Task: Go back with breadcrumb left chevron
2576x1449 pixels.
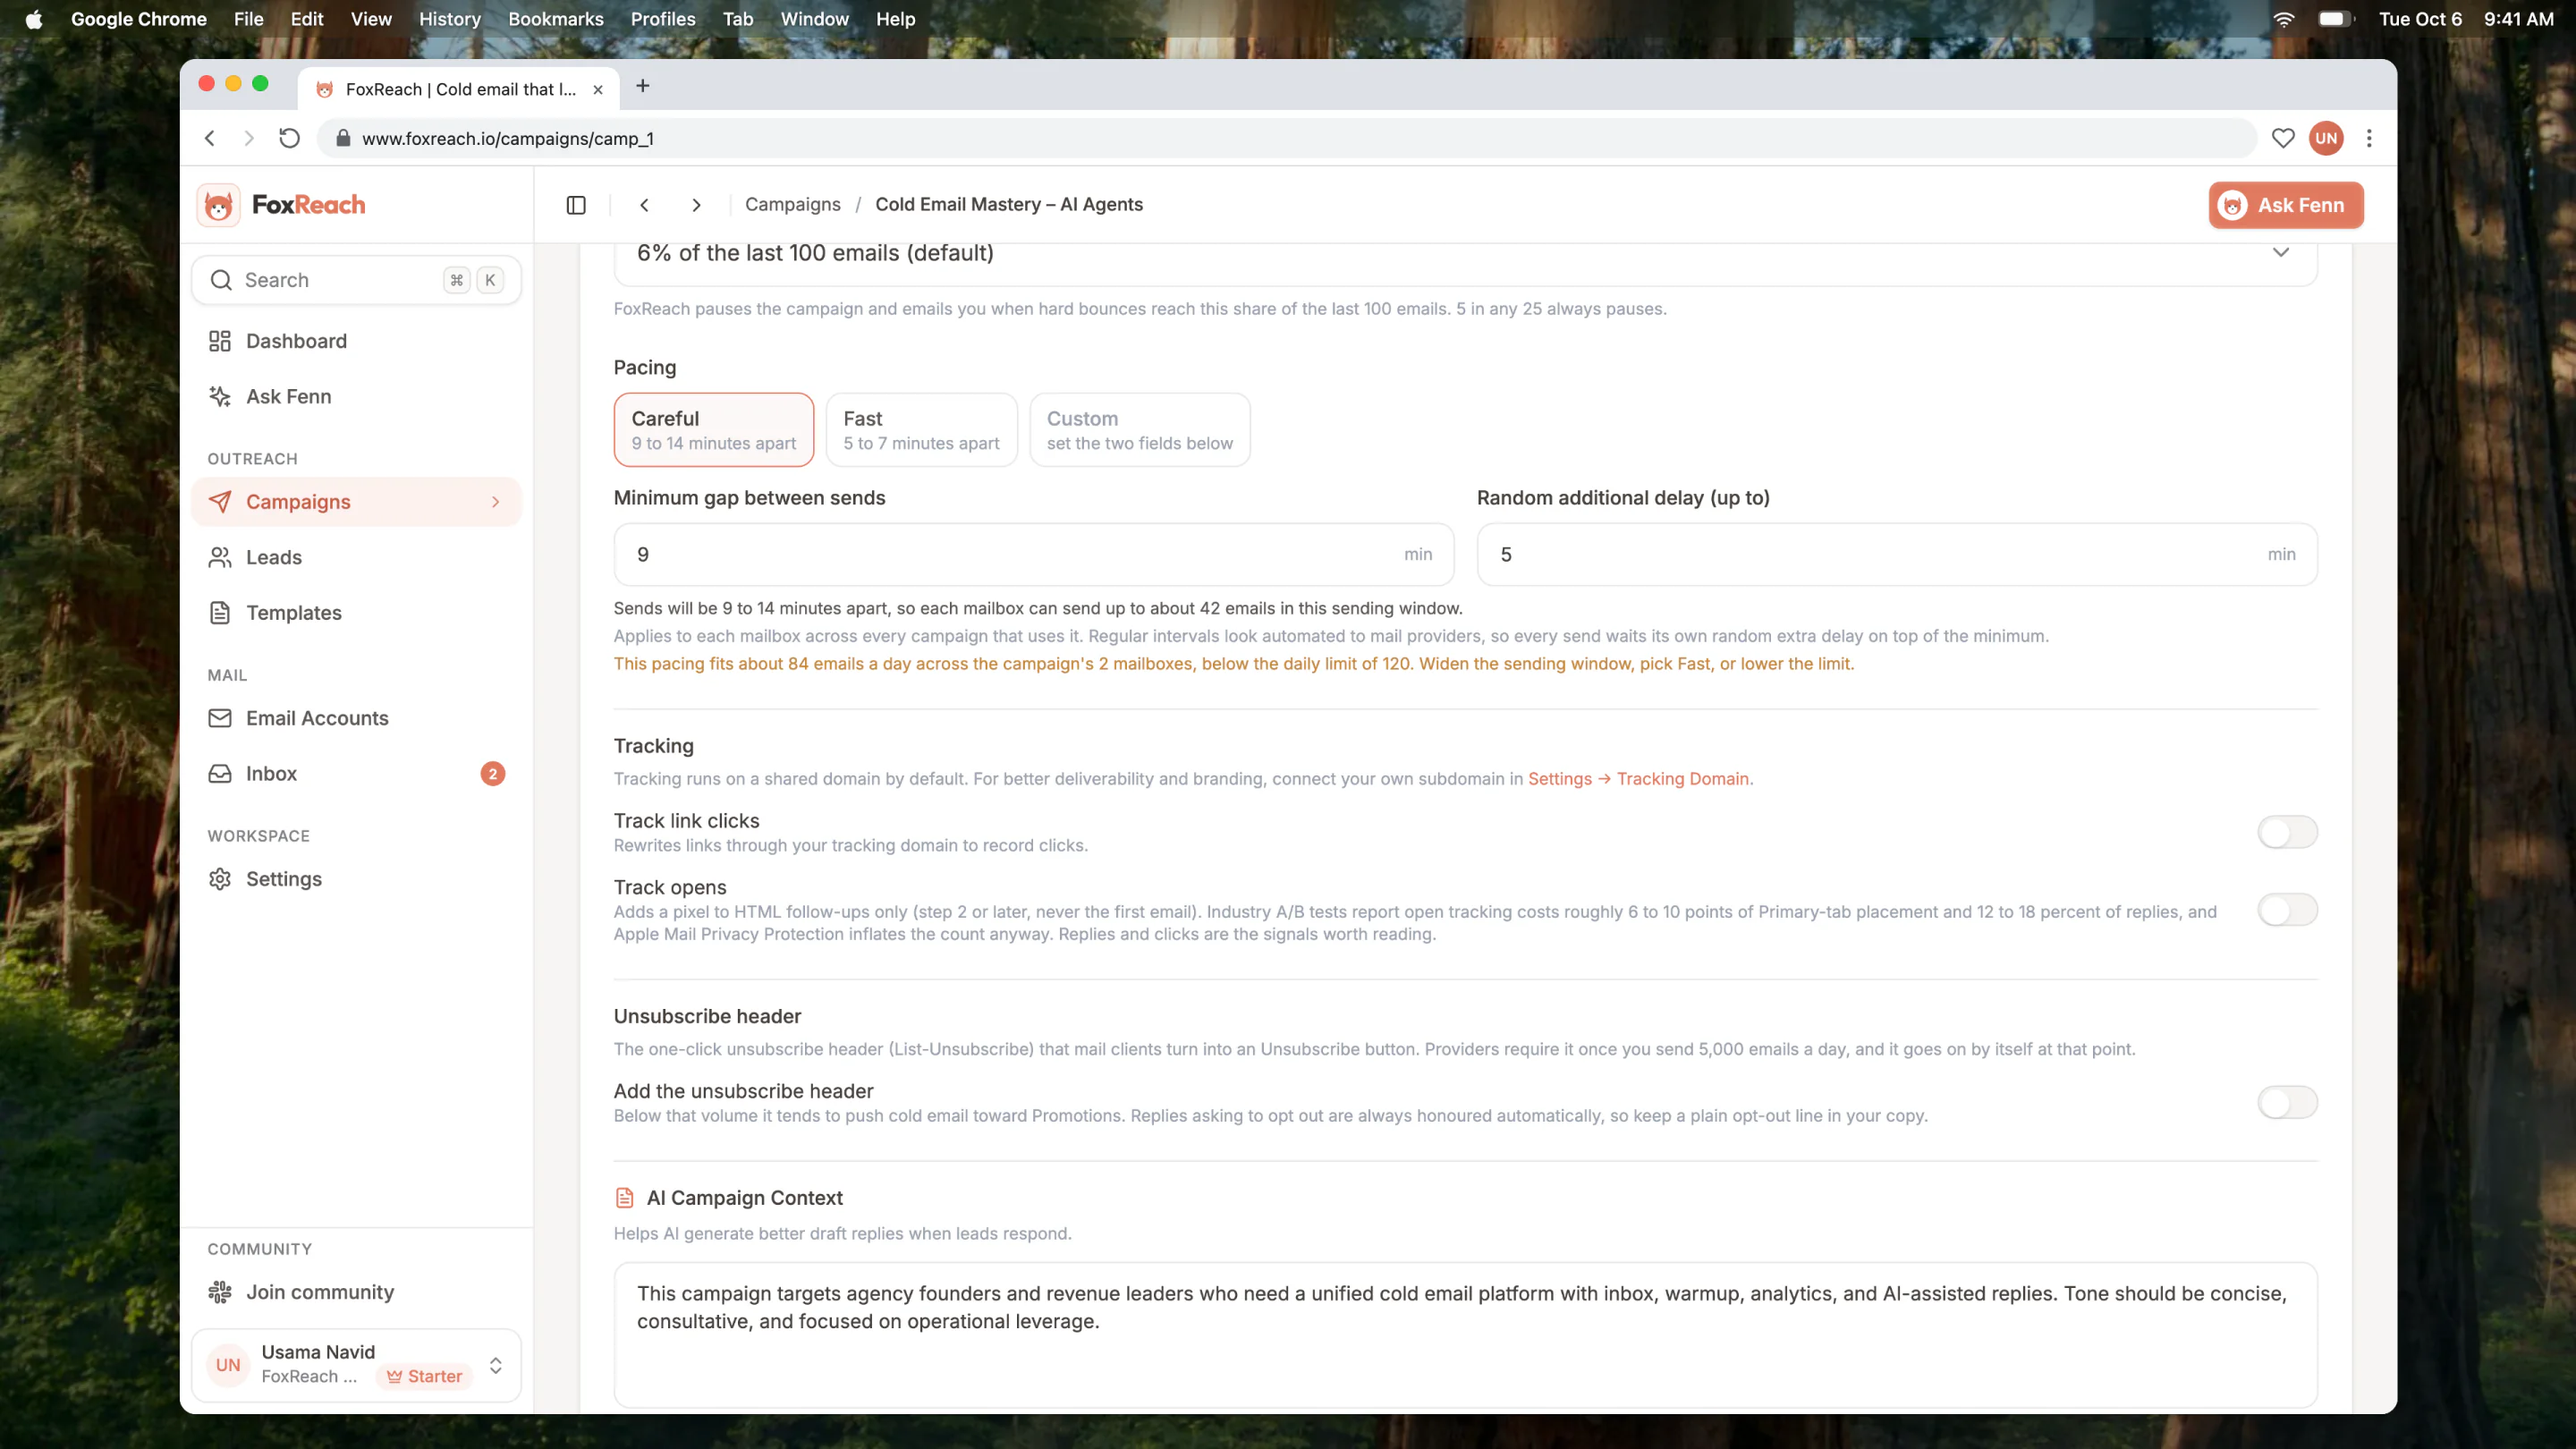Action: pyautogui.click(x=645, y=205)
